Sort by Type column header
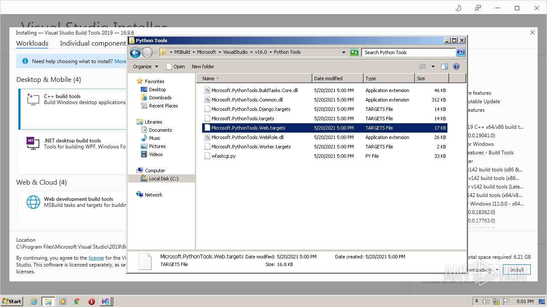The image size is (547, 307). [x=389, y=78]
